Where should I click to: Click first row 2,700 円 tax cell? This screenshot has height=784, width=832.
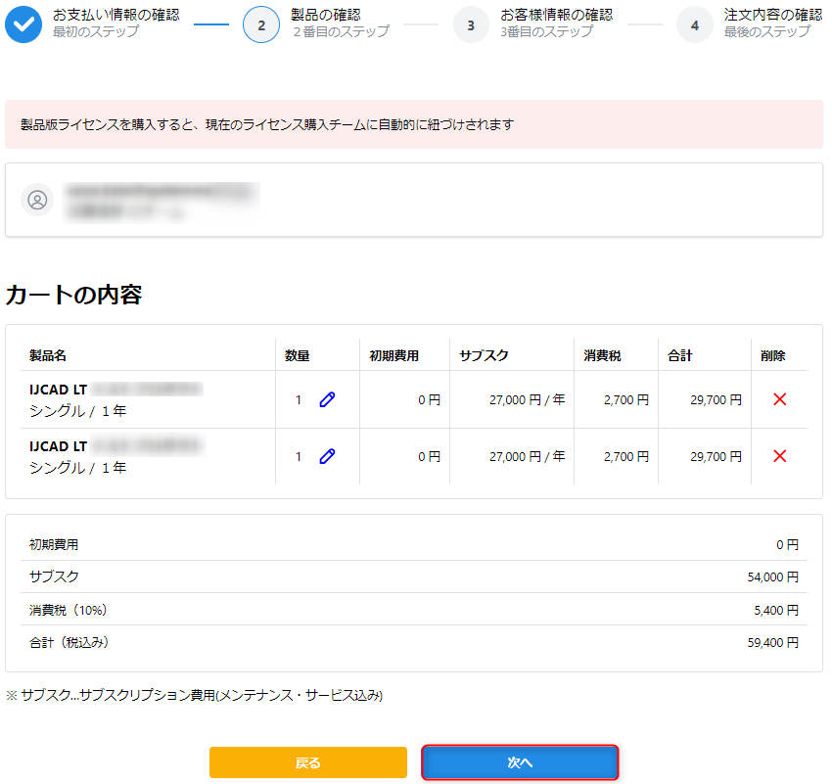click(x=626, y=399)
